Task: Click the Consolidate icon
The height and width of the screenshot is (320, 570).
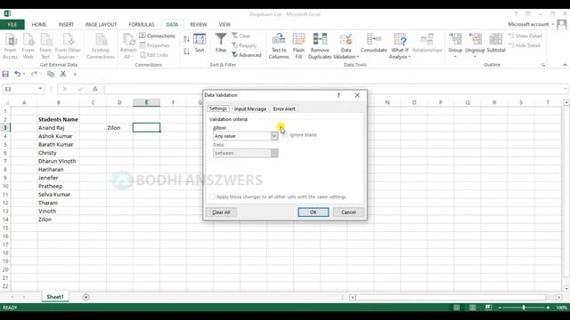Action: tap(374, 44)
